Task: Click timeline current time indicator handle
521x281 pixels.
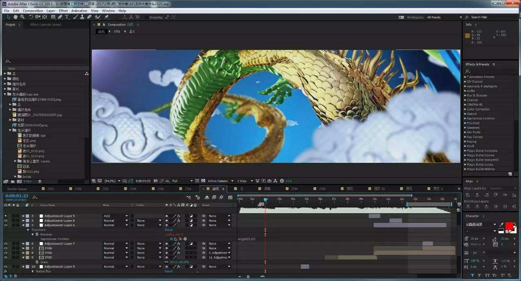Action: [265, 199]
